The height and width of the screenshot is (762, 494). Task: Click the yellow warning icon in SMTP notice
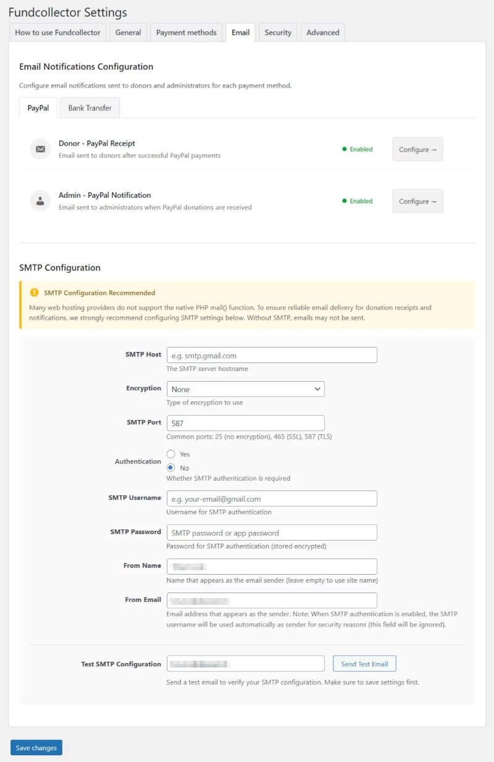click(x=34, y=293)
